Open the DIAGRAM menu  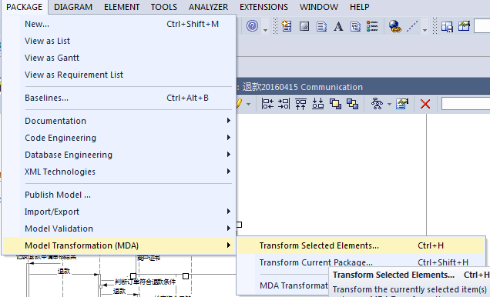[73, 7]
